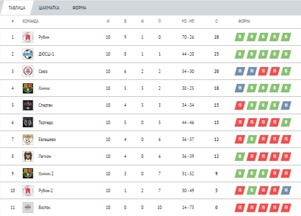301x216 pixels.
Task: Select the Союз club emblem
Action: 28,71
